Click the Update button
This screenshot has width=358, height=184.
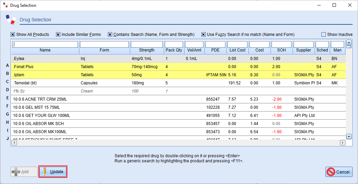pyautogui.click(x=53, y=172)
